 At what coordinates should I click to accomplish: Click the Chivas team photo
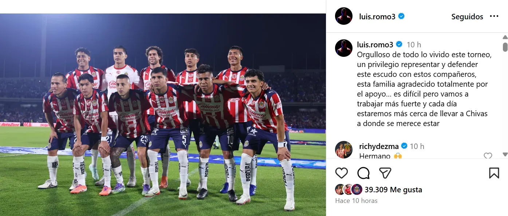click(x=163, y=115)
